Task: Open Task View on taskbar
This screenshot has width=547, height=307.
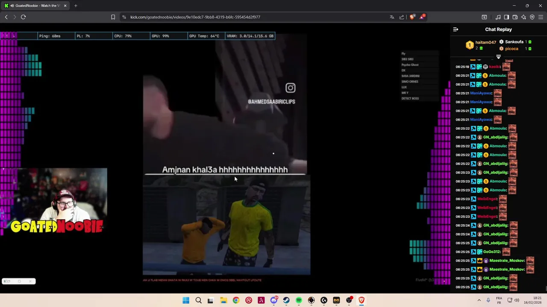Action: [210, 301]
